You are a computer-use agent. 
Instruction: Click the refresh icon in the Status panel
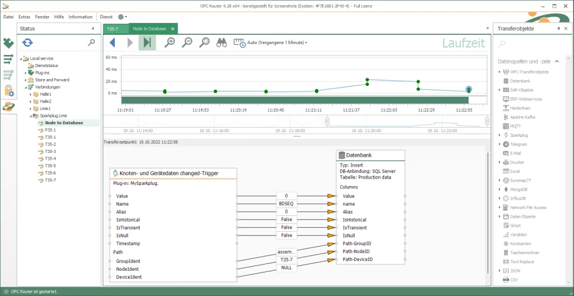[x=28, y=43]
